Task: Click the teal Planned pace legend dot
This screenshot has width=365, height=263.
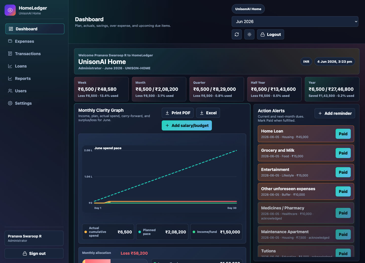Action: point(140,232)
